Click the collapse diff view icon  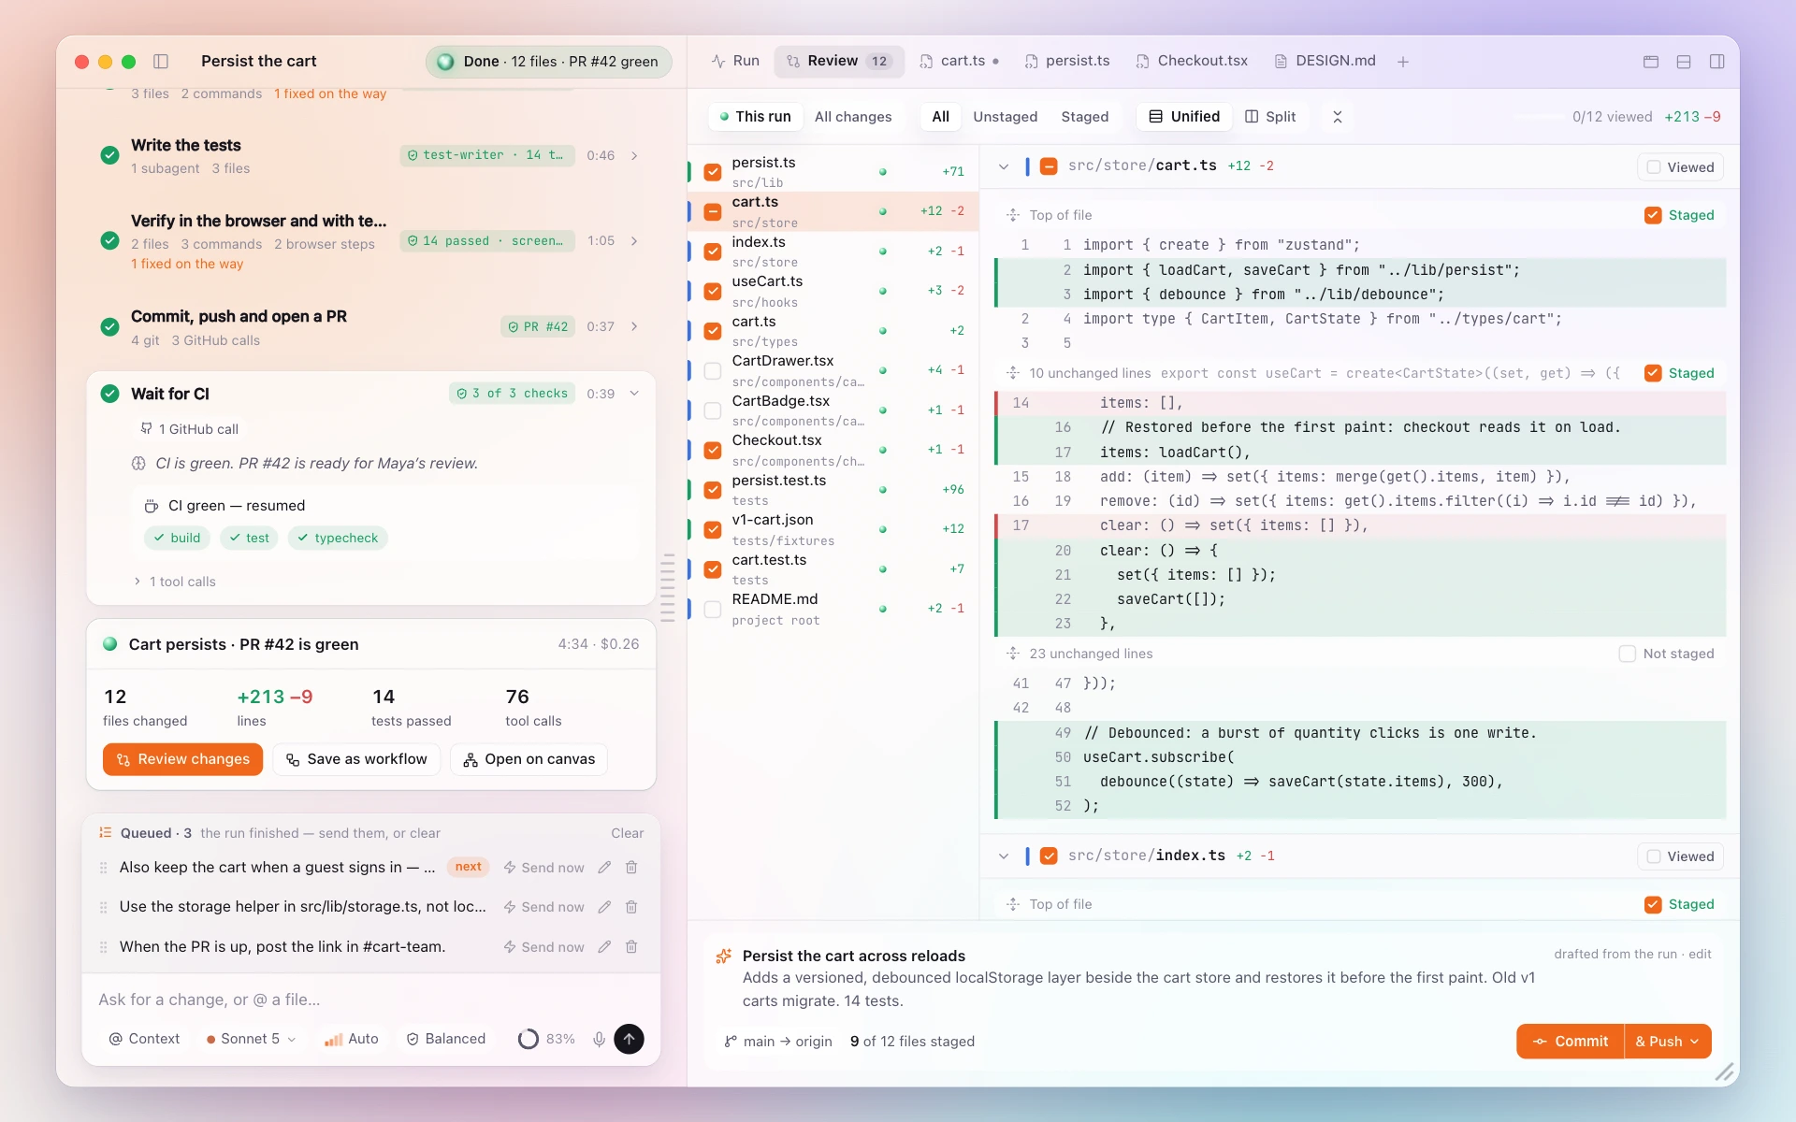click(1338, 117)
